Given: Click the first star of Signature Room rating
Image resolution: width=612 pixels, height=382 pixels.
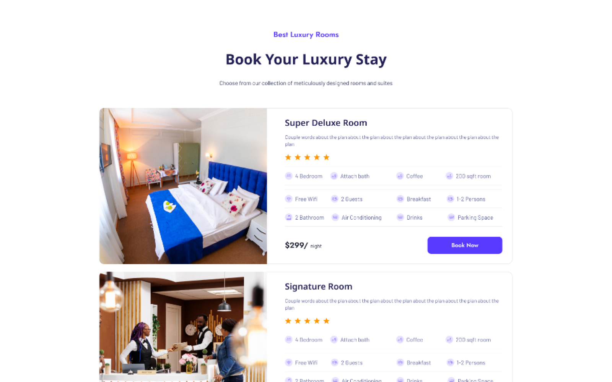Looking at the screenshot, I should click(288, 321).
